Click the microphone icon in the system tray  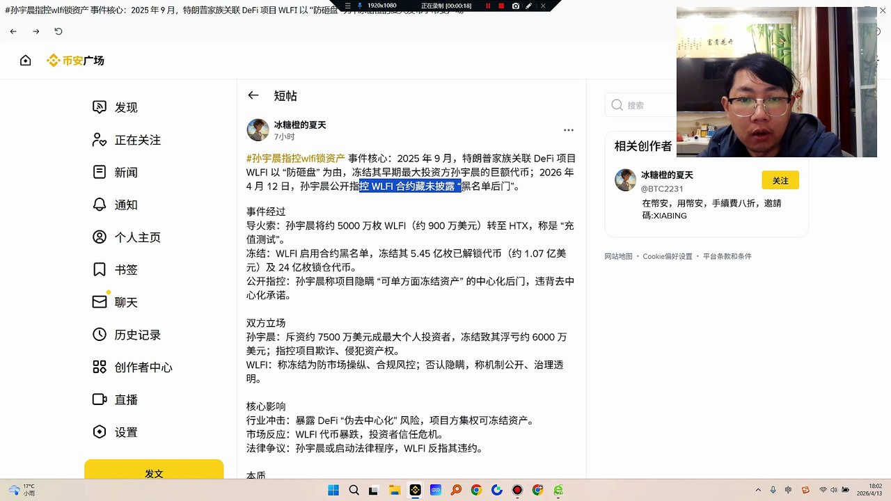coord(773,490)
